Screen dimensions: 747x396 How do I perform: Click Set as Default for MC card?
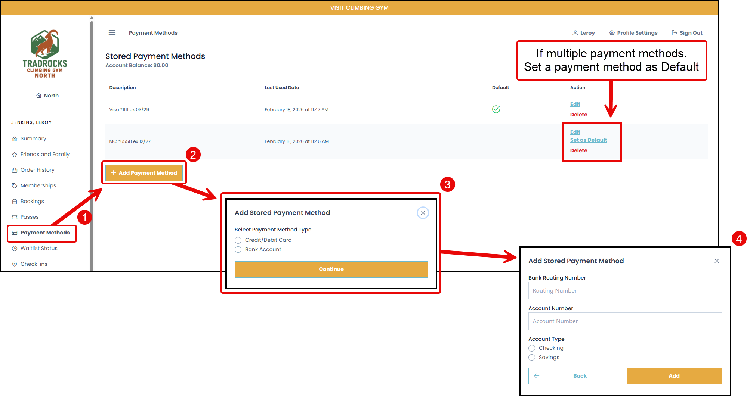(589, 140)
